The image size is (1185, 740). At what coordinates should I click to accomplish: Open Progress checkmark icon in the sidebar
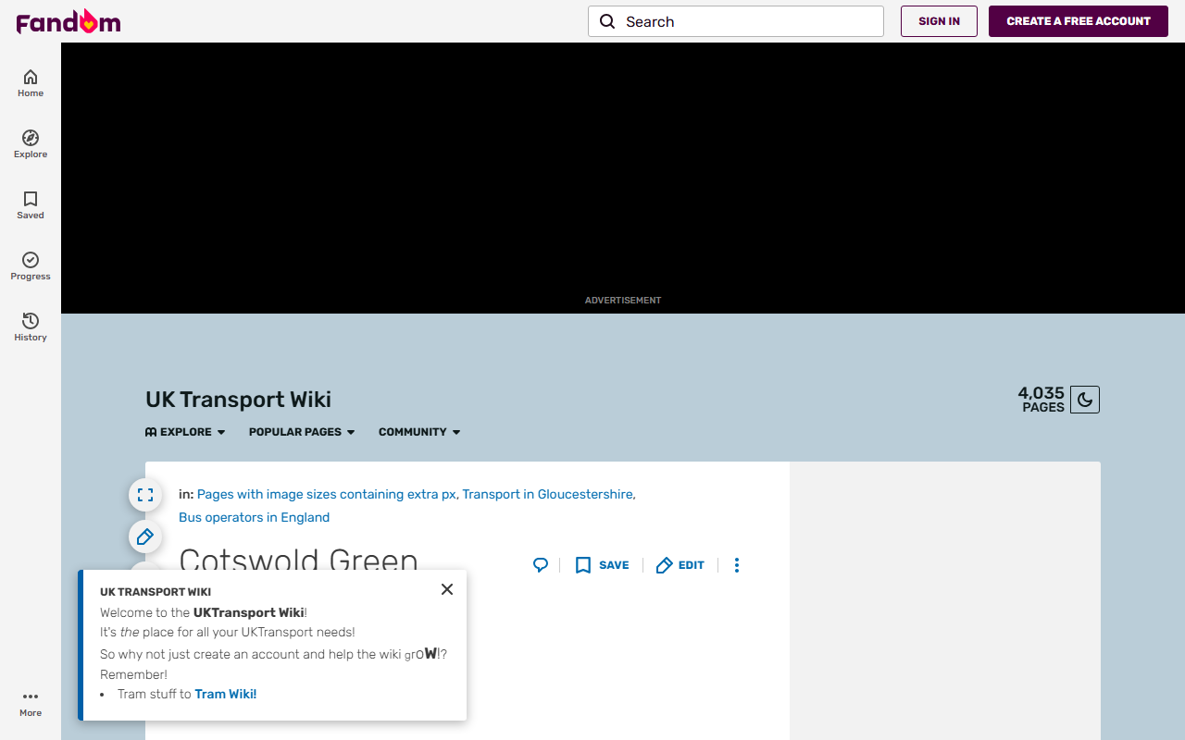[31, 266]
